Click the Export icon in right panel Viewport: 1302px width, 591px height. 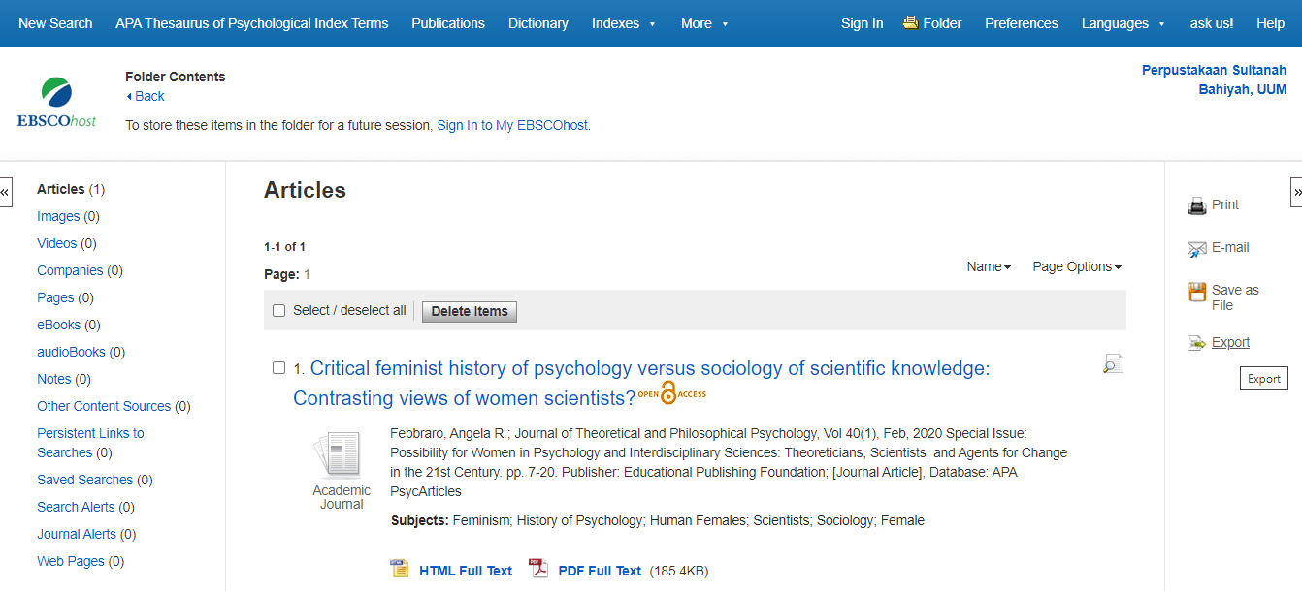(1196, 343)
